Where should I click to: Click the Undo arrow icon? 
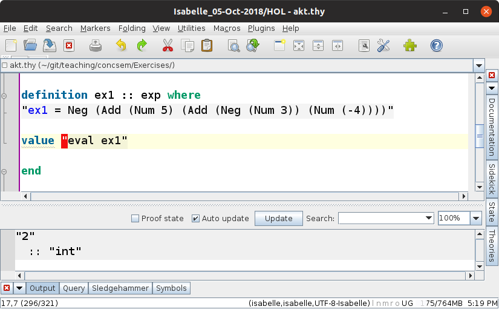(x=122, y=45)
